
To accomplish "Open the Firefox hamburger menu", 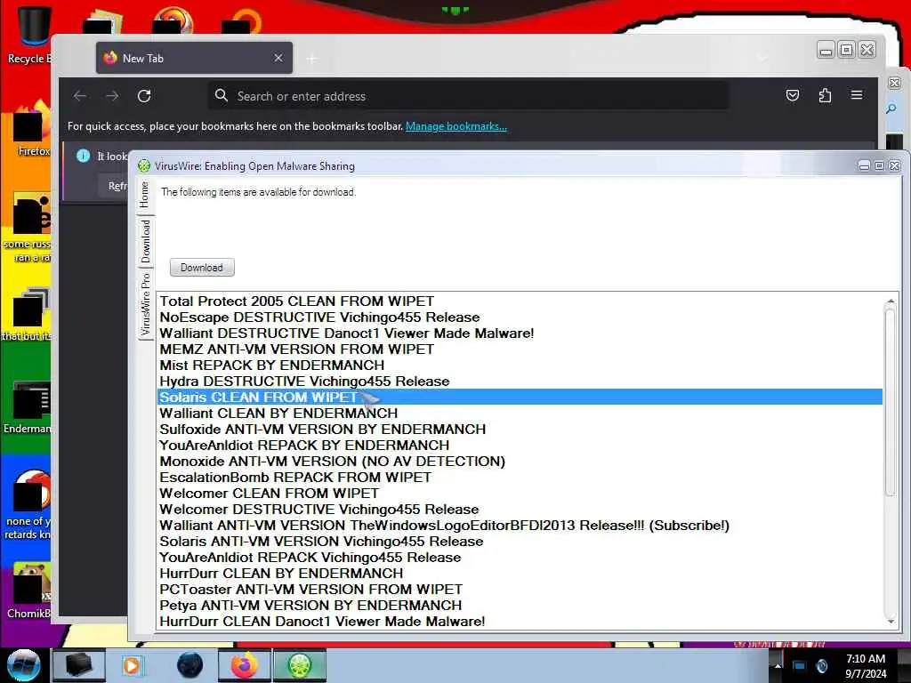I will [x=857, y=94].
